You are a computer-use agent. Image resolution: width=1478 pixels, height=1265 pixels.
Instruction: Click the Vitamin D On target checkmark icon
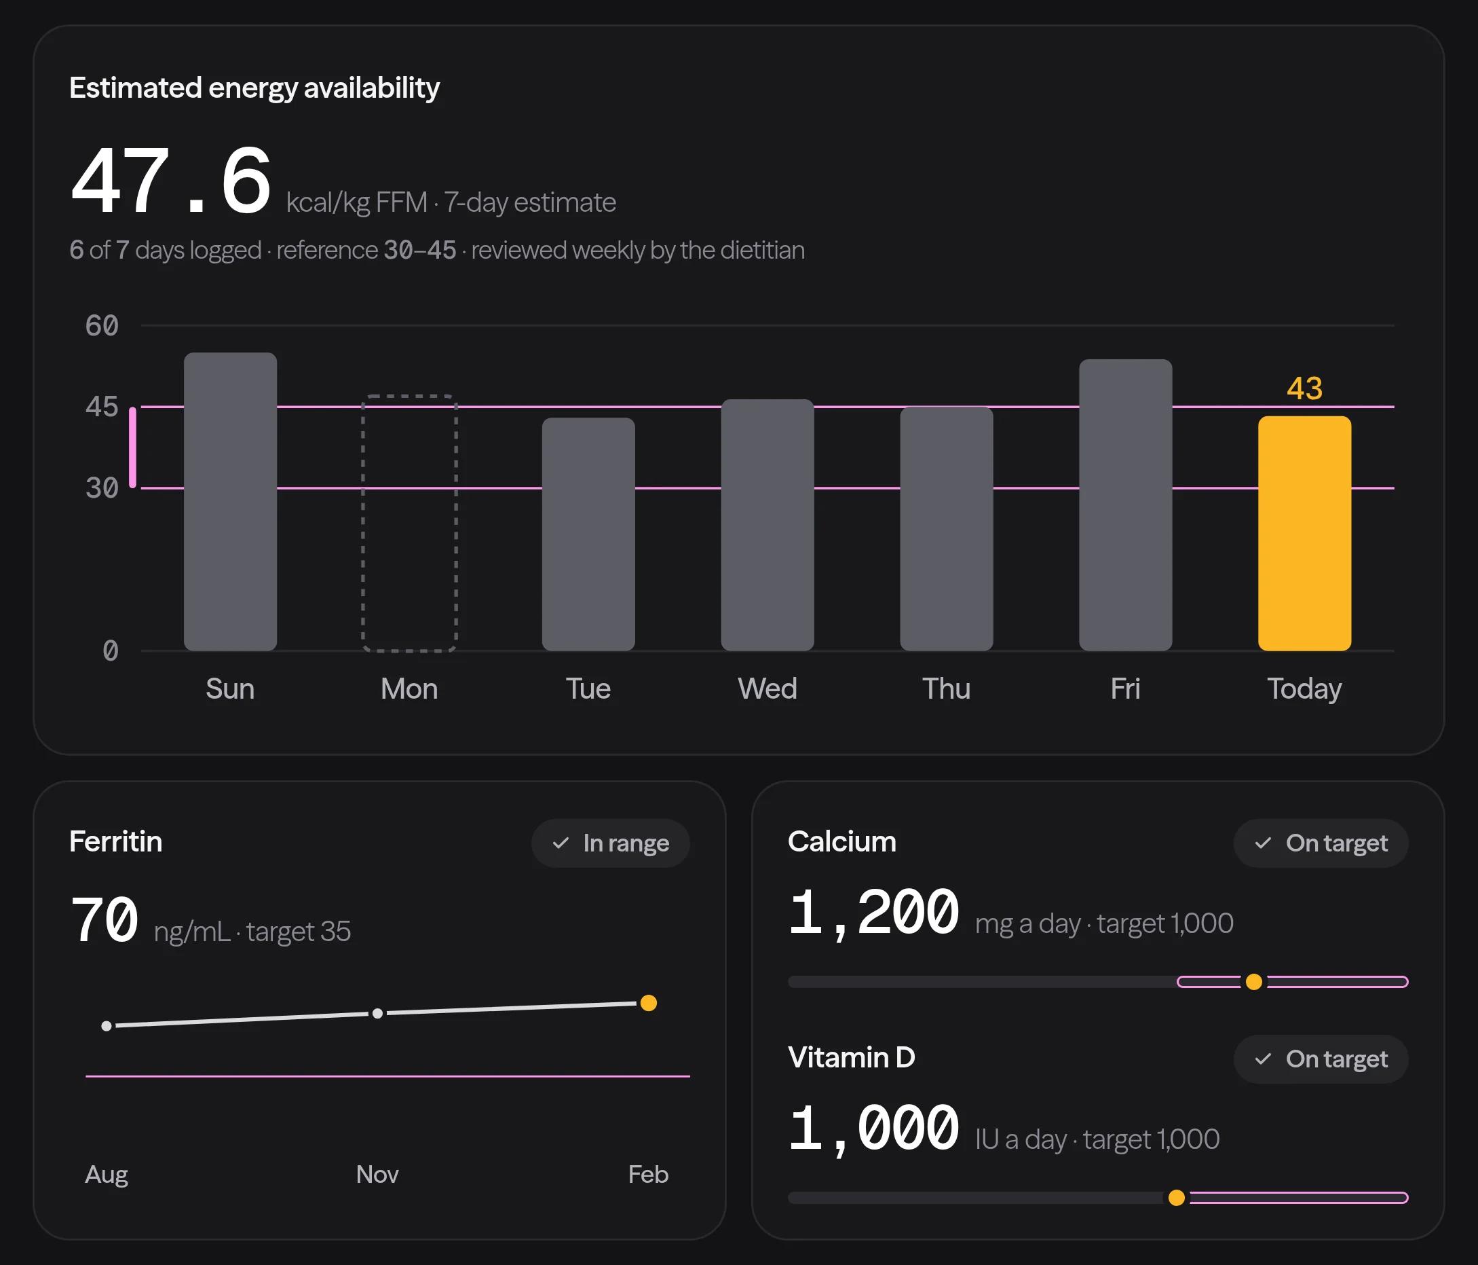tap(1264, 1059)
